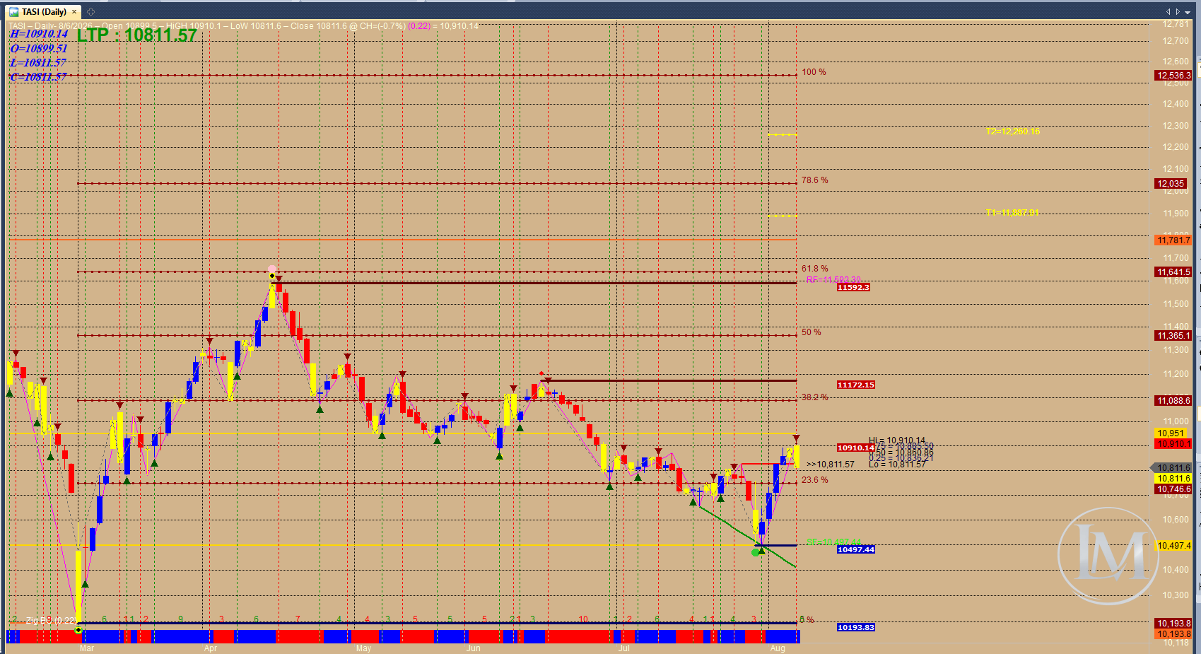This screenshot has width=1201, height=654.
Task: Click the 61.8 % Fibonacci level label
Action: 814,269
